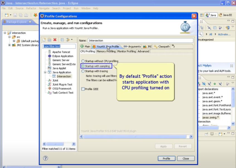This screenshot has height=168, width=236.
Task: Click the New launch configuration icon
Action: (45, 40)
